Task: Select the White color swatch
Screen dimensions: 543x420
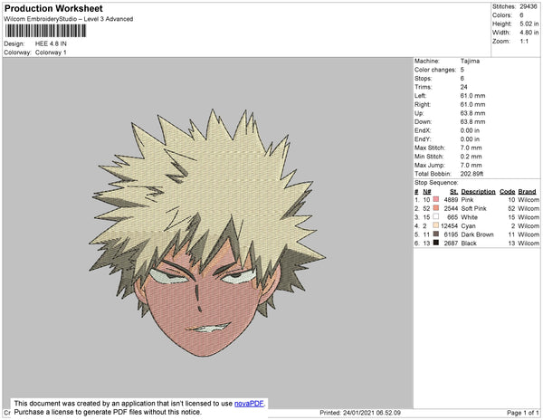Action: 436,216
